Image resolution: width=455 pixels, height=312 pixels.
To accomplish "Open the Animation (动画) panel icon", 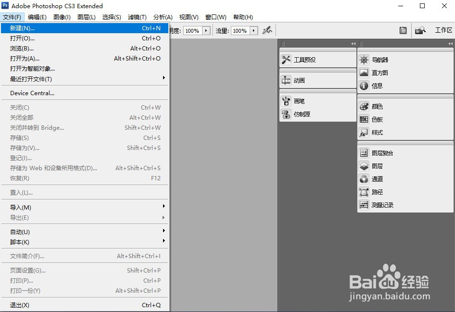I will (x=286, y=80).
